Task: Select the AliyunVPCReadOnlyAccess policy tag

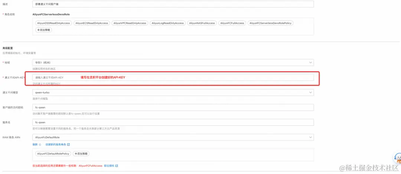Action: 130,23
